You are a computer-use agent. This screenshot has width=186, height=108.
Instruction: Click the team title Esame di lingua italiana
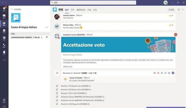(x=24, y=27)
